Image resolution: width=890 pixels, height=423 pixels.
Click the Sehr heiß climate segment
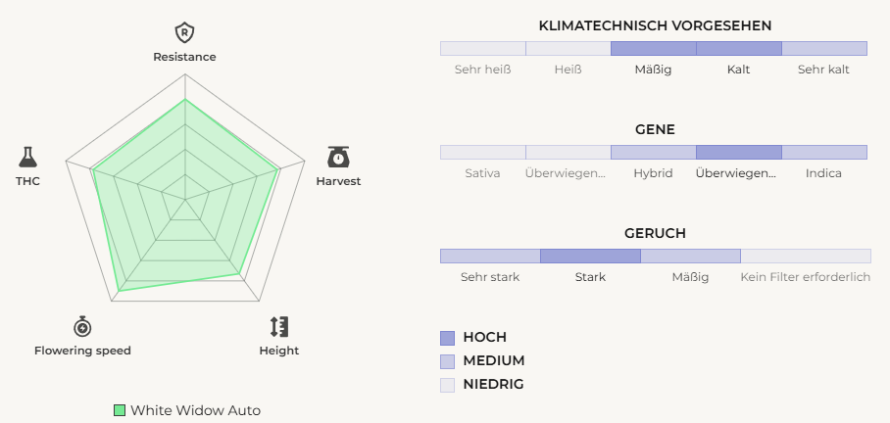(483, 48)
